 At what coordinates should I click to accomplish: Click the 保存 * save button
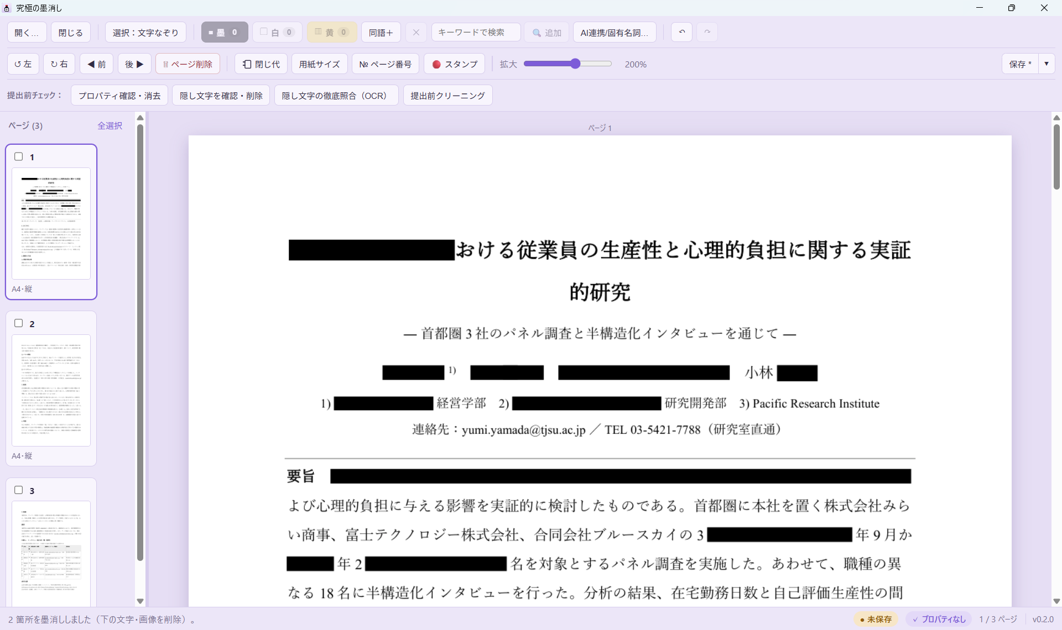click(x=1020, y=64)
